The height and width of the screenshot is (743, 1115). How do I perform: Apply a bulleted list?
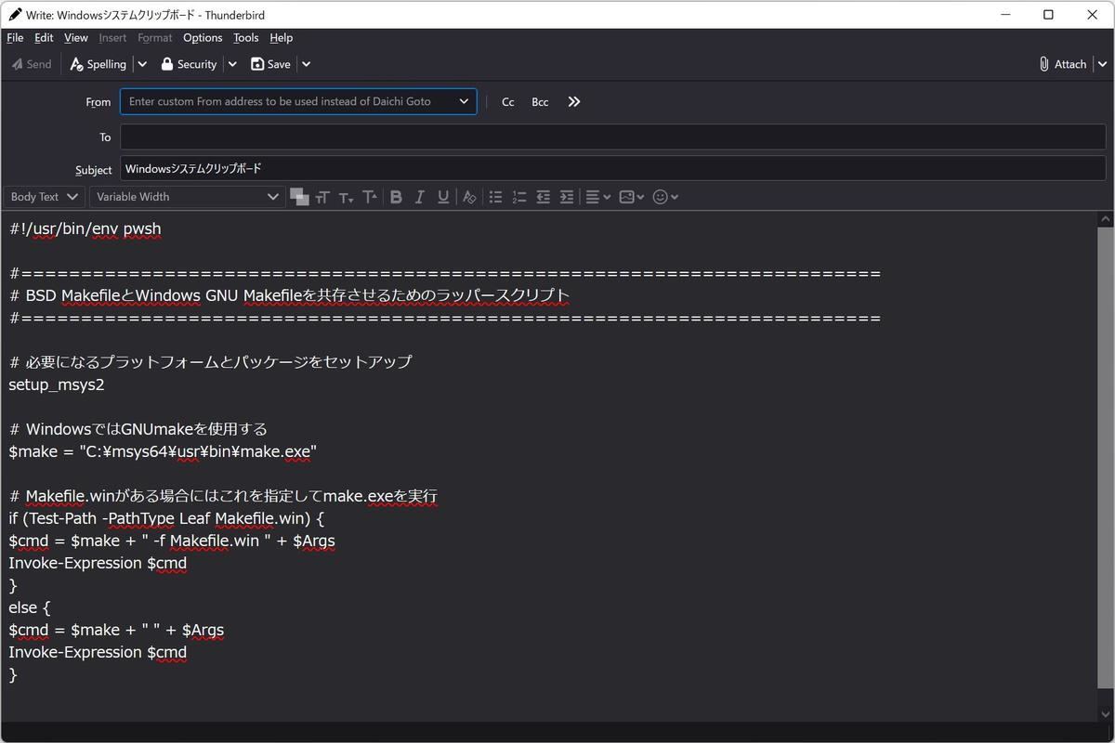495,197
